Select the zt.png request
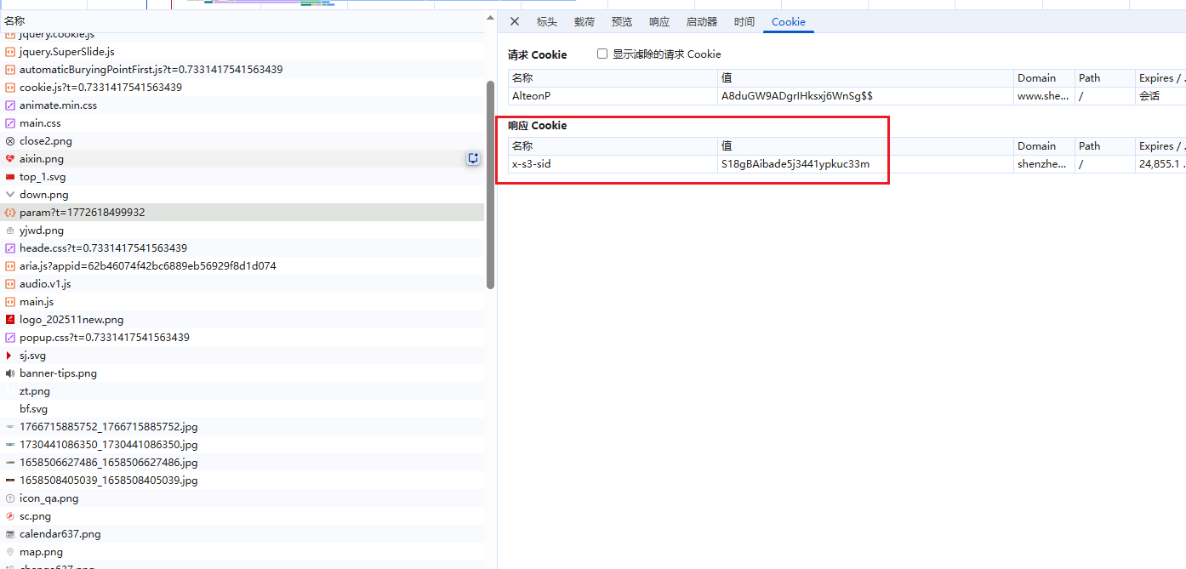 click(242, 391)
